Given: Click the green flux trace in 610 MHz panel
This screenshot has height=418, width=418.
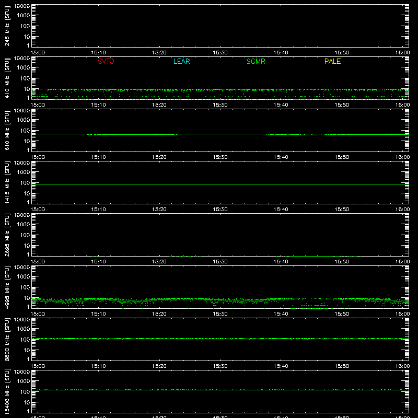Looking at the screenshot, I should pyautogui.click(x=220, y=134).
